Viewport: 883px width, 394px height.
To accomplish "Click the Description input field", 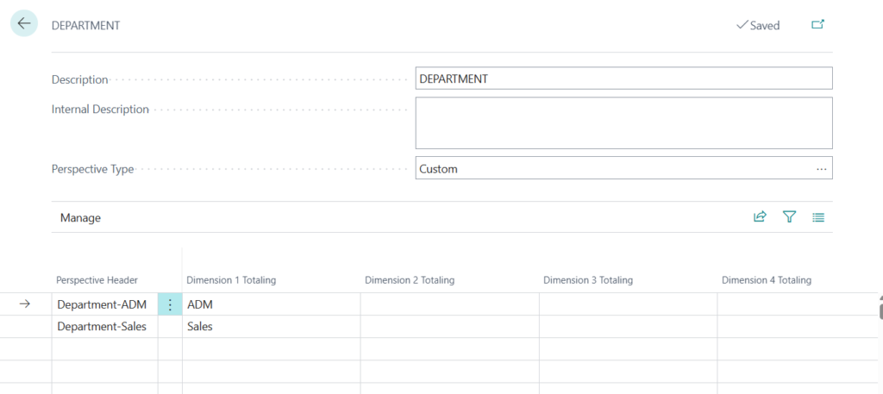I will 623,78.
